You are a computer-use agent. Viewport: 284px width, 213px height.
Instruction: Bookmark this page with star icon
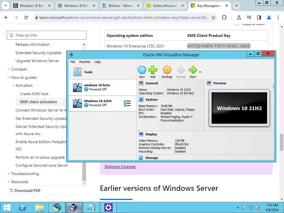point(214,17)
